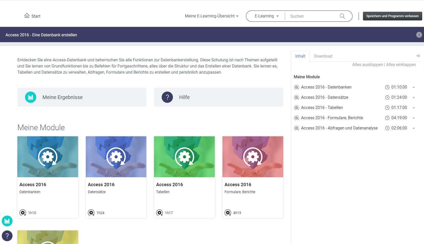Image resolution: width=424 pixels, height=244 pixels.
Task: Expand the Formulare, Berichte module chevron
Action: pyautogui.click(x=414, y=118)
